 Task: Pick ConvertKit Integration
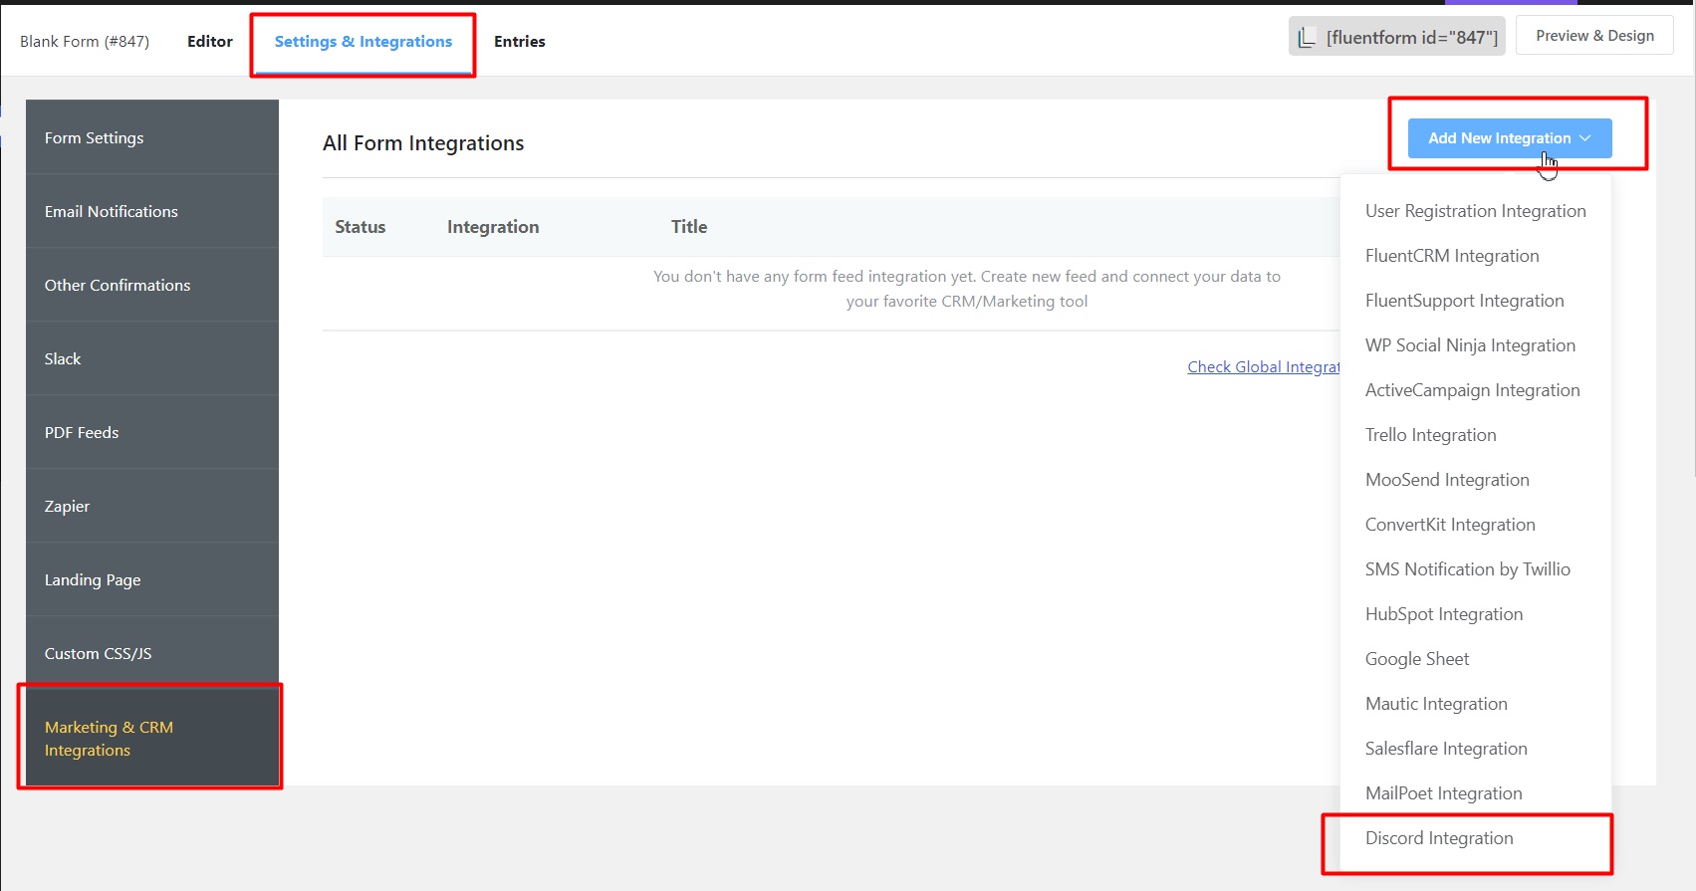coord(1476,525)
